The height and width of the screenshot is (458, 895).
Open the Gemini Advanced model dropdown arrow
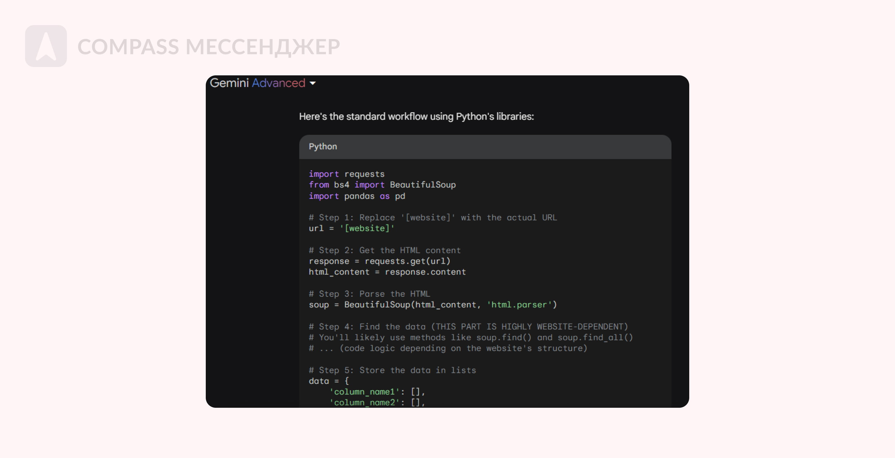point(312,83)
